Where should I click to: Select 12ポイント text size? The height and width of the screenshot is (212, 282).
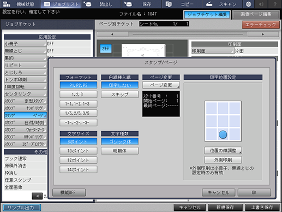click(x=79, y=160)
